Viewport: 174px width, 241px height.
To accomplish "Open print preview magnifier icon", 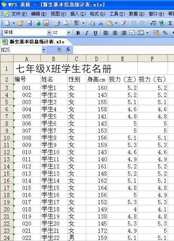I will pos(66,23).
